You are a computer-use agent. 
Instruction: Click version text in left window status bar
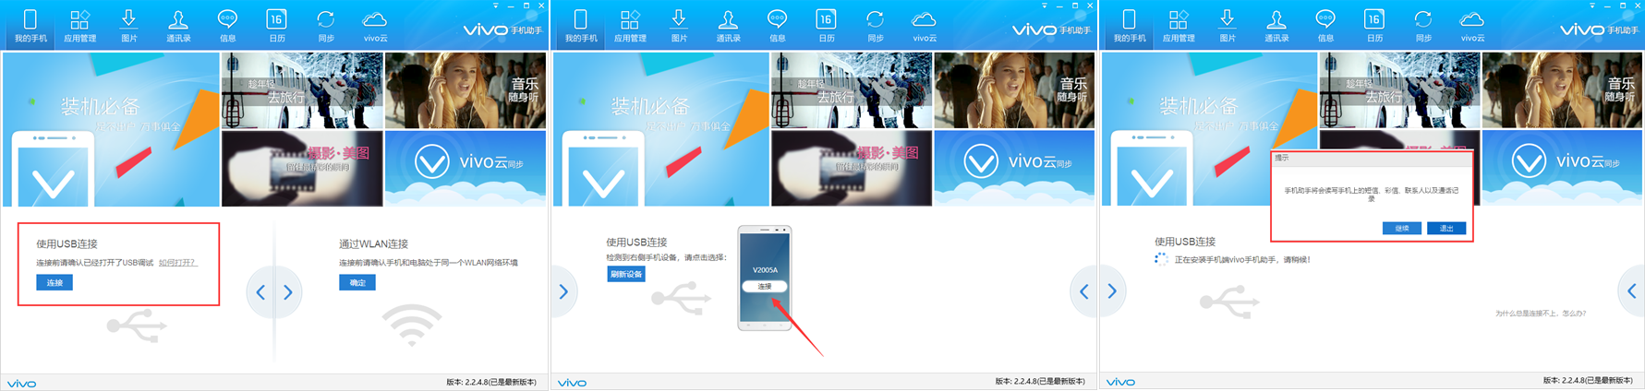point(491,382)
